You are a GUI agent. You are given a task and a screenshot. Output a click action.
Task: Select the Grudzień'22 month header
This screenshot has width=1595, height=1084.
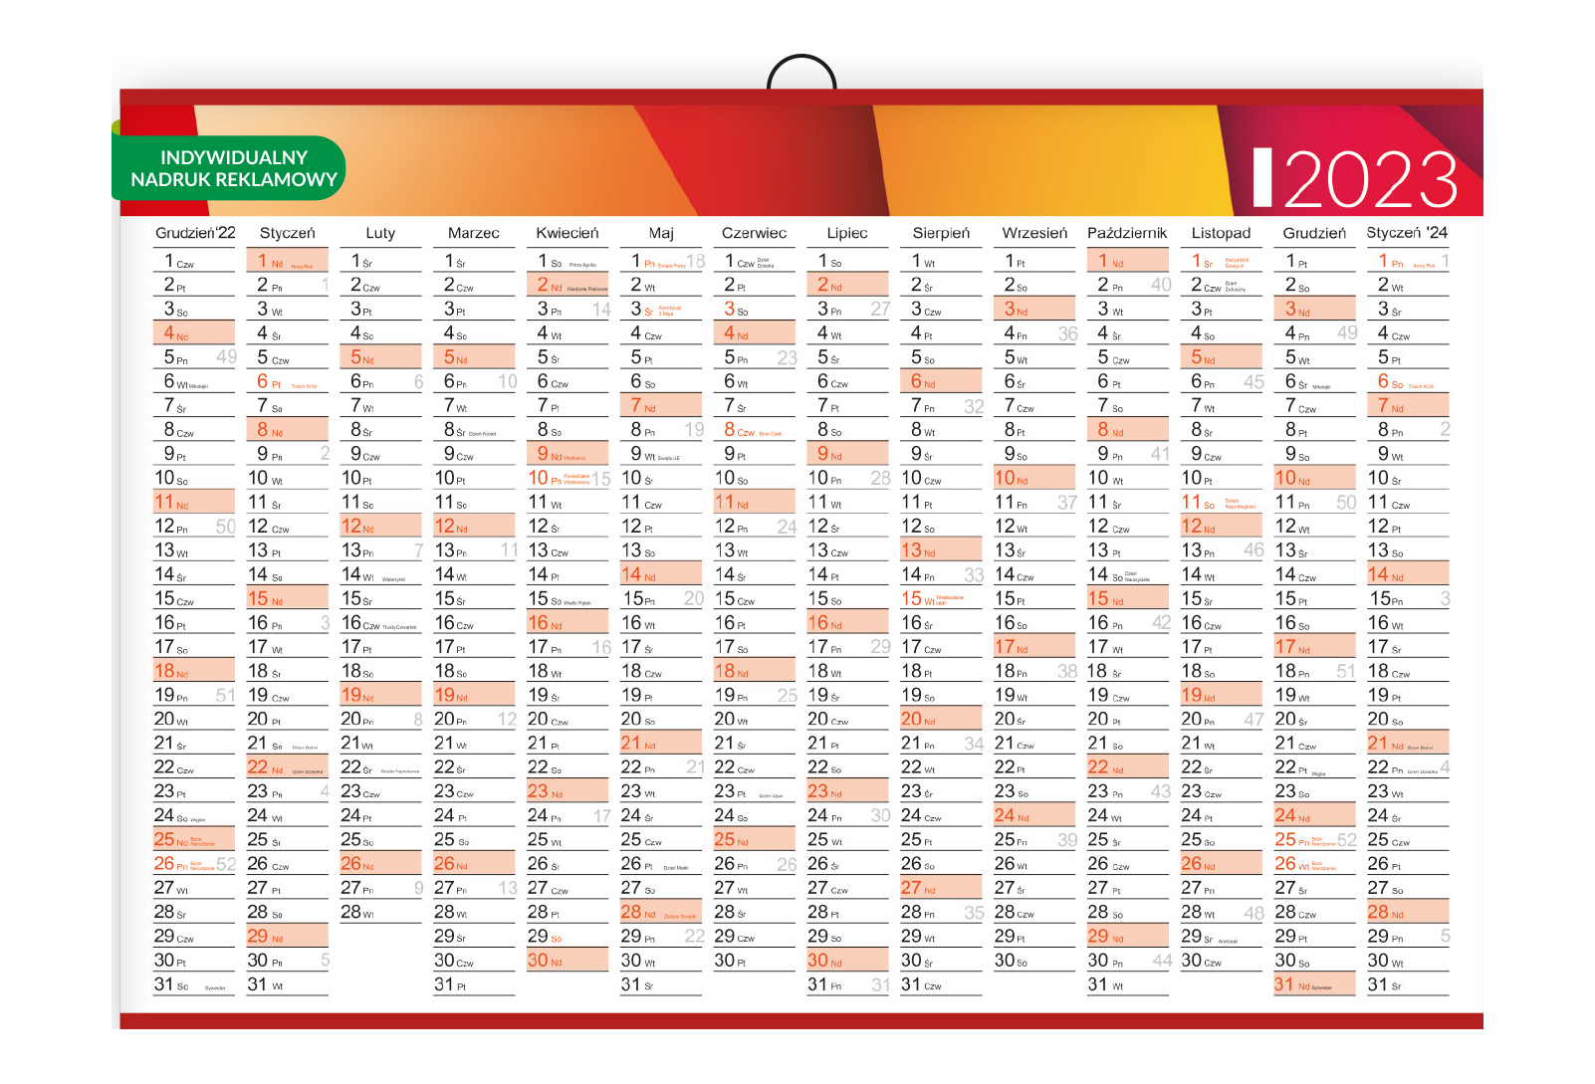(195, 233)
